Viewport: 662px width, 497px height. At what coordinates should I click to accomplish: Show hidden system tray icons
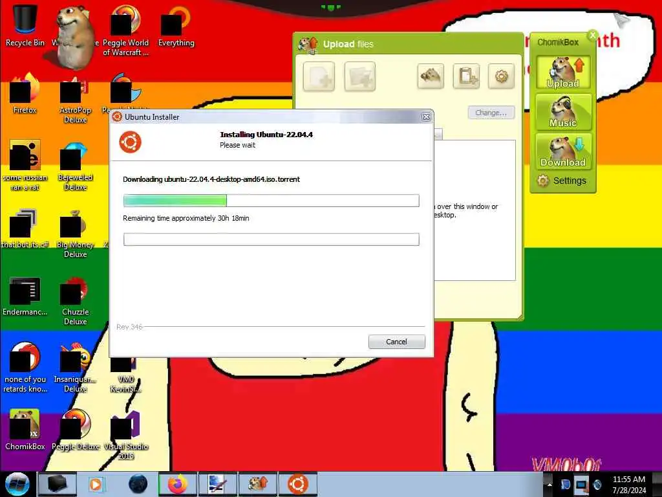click(x=550, y=485)
